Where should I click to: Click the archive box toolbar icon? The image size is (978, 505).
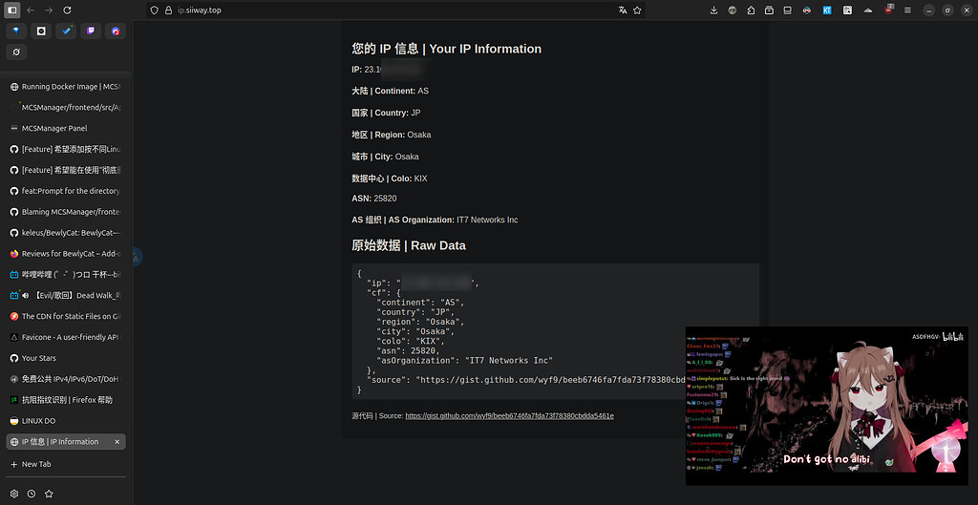click(x=770, y=10)
